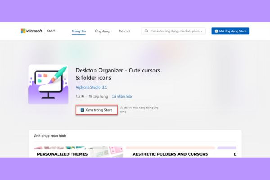This screenshot has width=270, height=180.
Task: Click the Desktop Organizer app title
Action: (118, 74)
